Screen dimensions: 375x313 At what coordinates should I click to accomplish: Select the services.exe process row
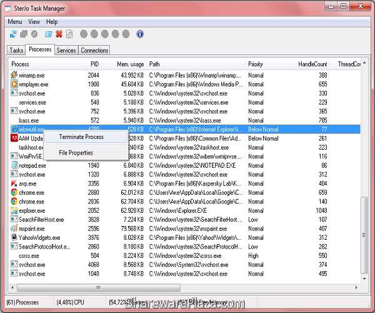pos(184,102)
